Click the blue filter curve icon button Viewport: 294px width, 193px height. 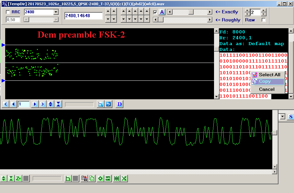pos(101,104)
